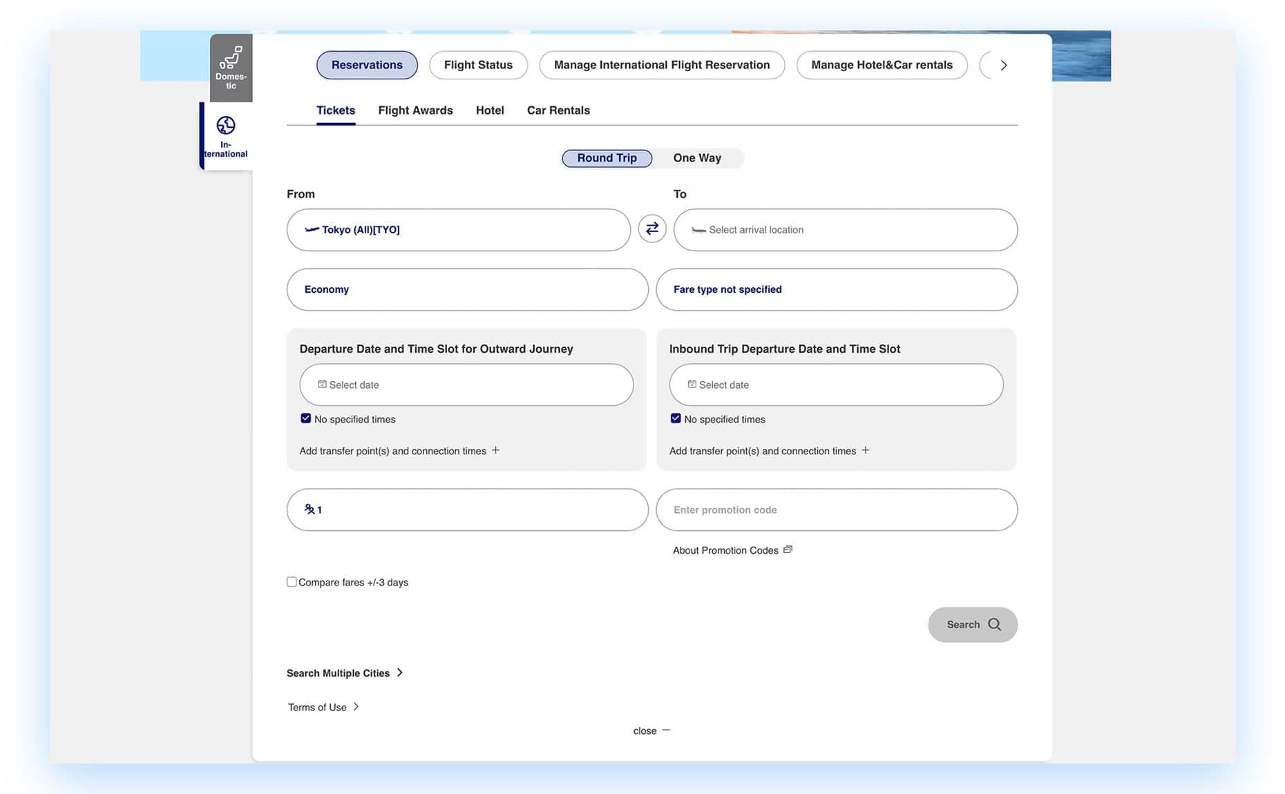This screenshot has width=1285, height=794.
Task: Click the swap departure and arrival icon
Action: pyautogui.click(x=651, y=229)
